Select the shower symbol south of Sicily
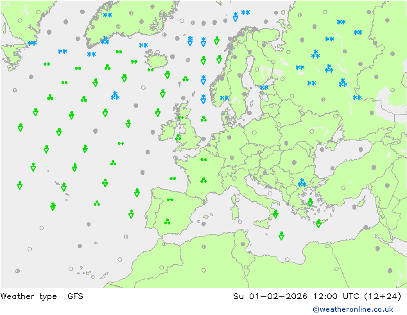 pyautogui.click(x=281, y=236)
